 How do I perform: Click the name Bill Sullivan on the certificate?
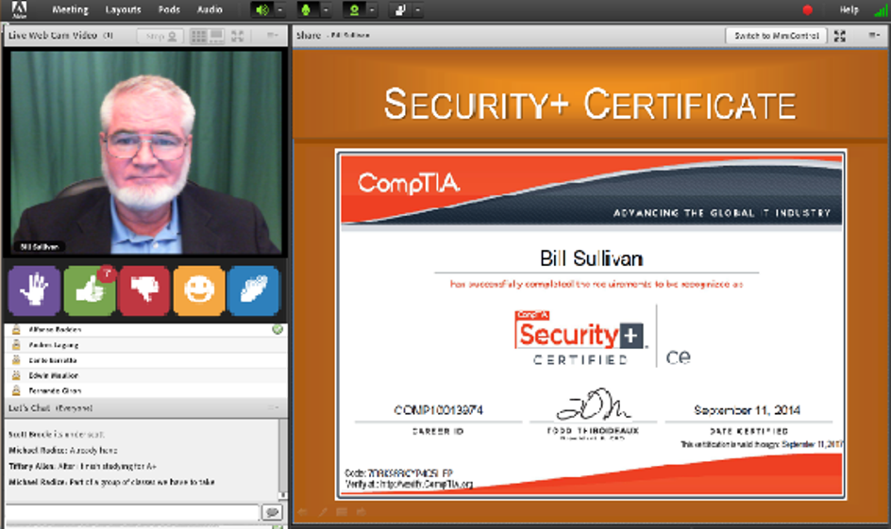click(592, 258)
